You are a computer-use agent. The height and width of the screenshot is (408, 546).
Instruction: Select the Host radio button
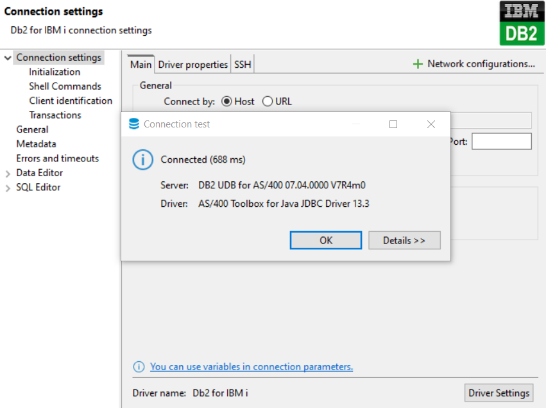tap(226, 101)
